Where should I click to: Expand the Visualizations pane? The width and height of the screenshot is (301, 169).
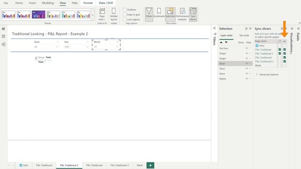(x=292, y=29)
